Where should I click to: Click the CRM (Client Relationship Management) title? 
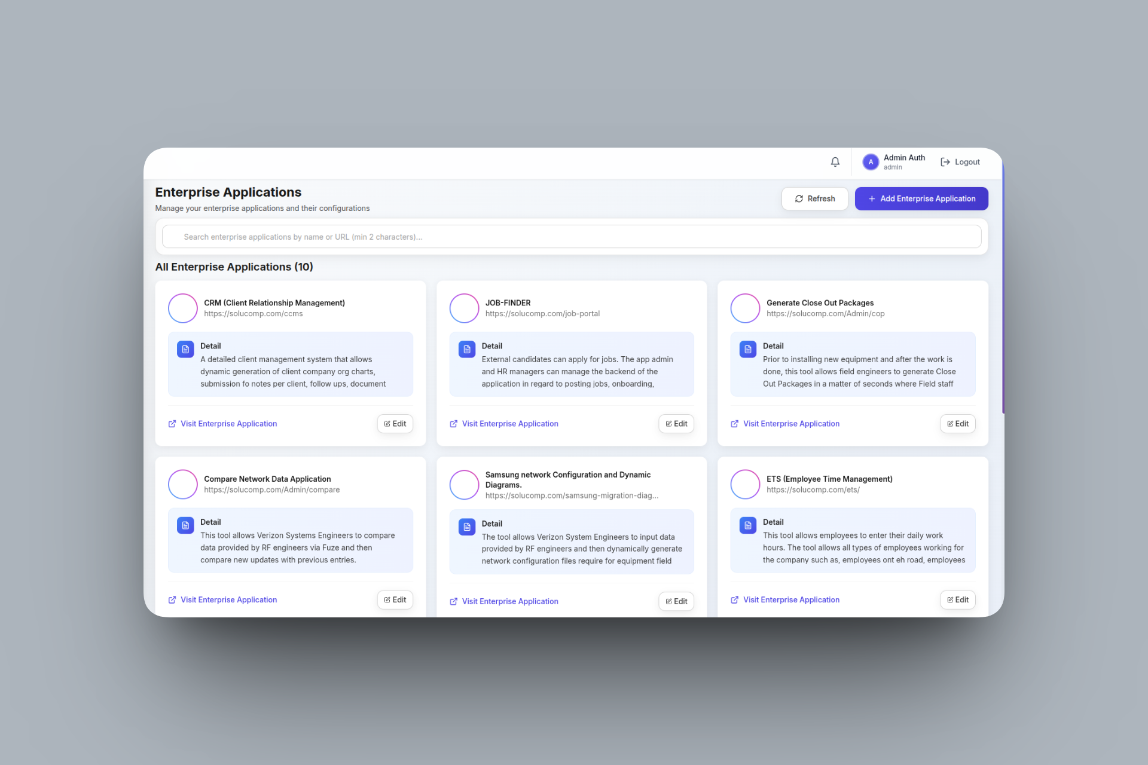click(x=274, y=303)
